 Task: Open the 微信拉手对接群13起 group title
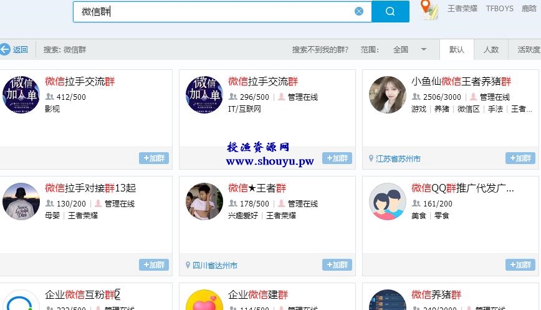(x=90, y=188)
